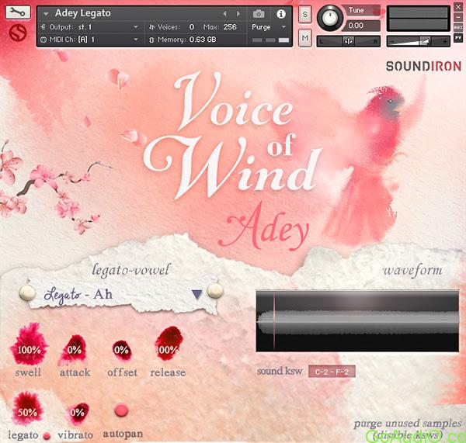Click the attack 0% knob
Viewport: 466px width, 443px height.
(74, 350)
